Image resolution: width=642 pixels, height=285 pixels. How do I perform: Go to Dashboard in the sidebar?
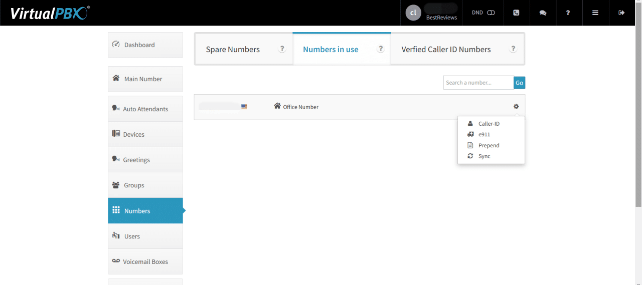[145, 45]
